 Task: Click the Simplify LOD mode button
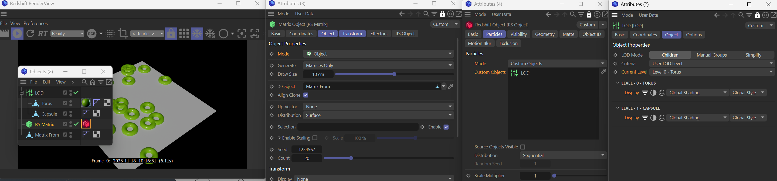[754, 55]
